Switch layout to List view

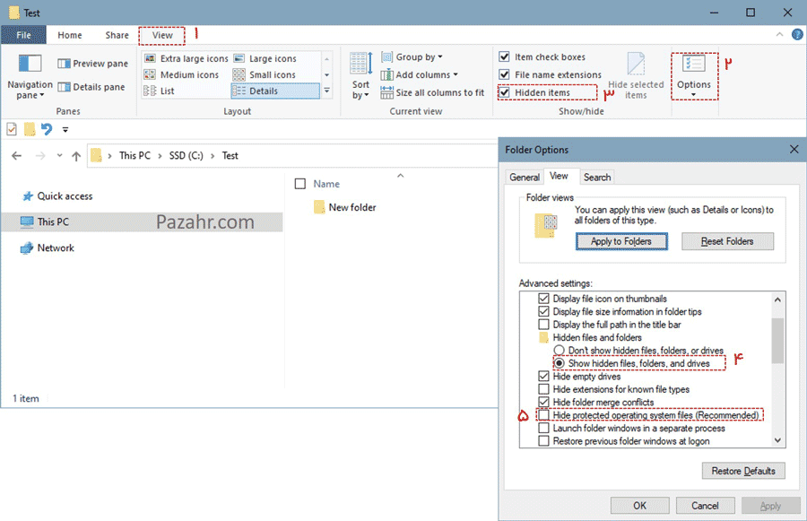(x=159, y=91)
